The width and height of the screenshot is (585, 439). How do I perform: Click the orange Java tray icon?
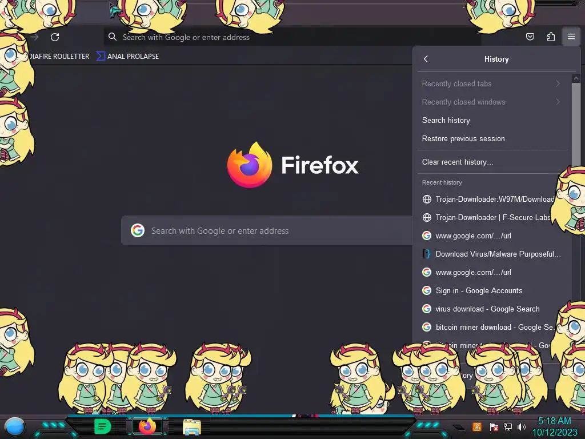click(477, 426)
